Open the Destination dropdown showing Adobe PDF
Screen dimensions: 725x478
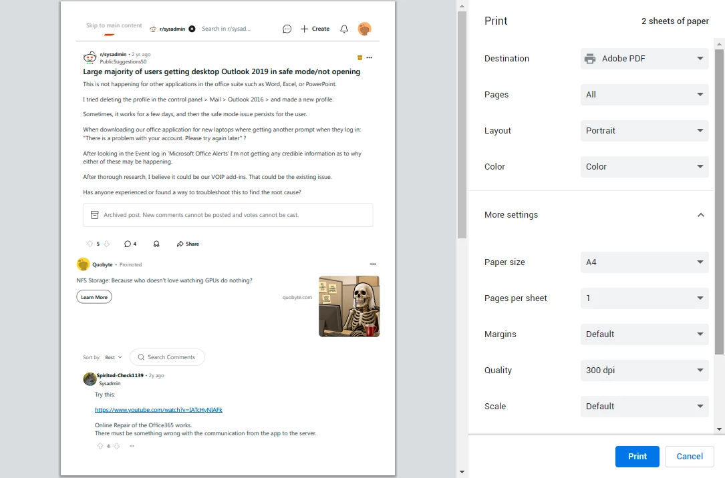pos(644,59)
